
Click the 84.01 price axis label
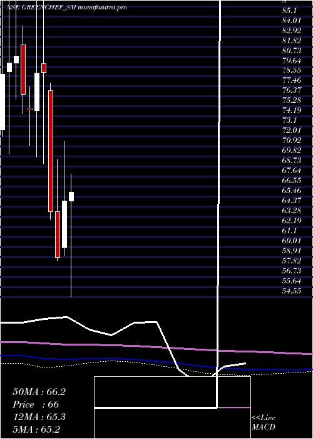[292, 21]
